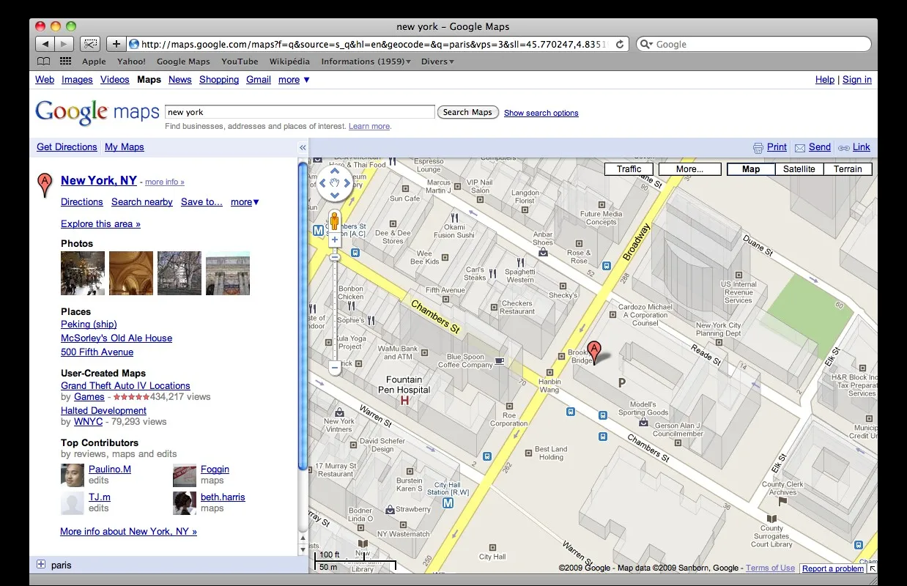
Task: Switch to Map view
Action: (x=751, y=169)
